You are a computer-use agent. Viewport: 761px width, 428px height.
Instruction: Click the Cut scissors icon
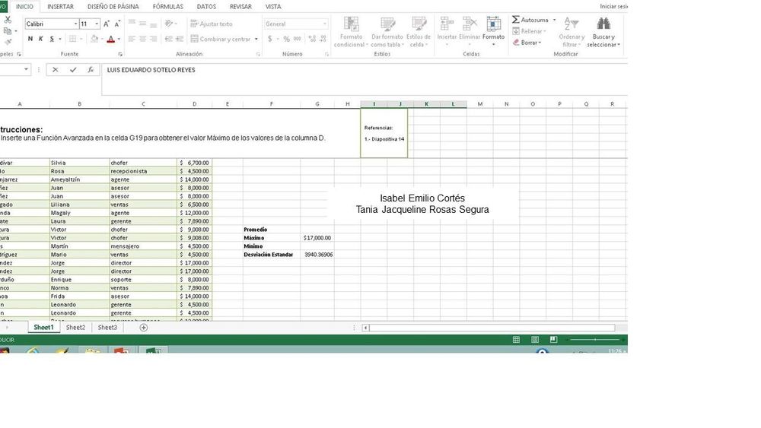click(8, 21)
